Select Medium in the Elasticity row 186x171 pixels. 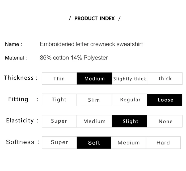tap(94, 121)
